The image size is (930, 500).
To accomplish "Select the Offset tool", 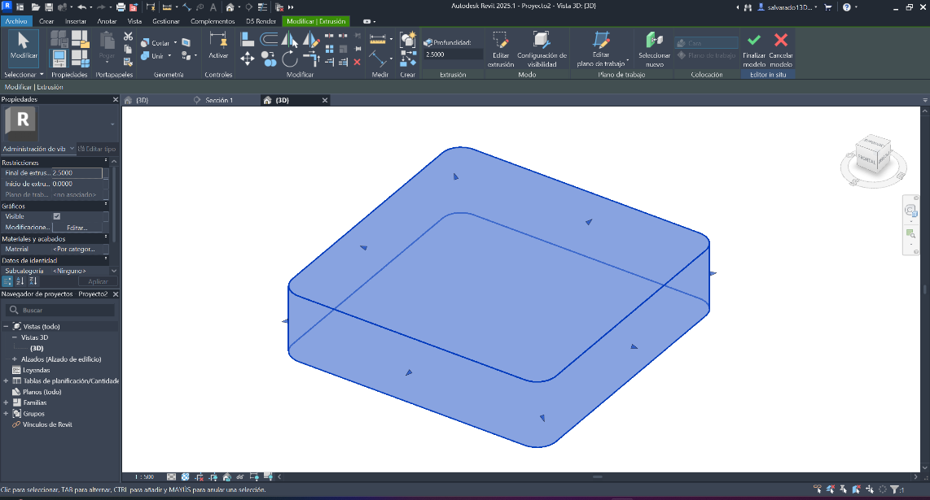I will point(269,40).
